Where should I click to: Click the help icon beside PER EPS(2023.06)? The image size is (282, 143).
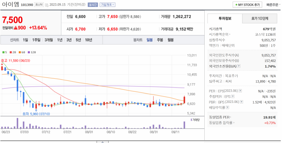pyautogui.click(x=240, y=91)
